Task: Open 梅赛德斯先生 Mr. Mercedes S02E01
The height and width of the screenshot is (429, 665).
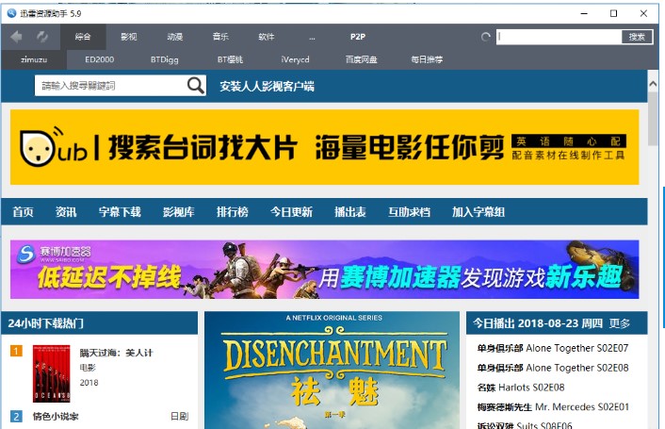Action: (x=553, y=407)
